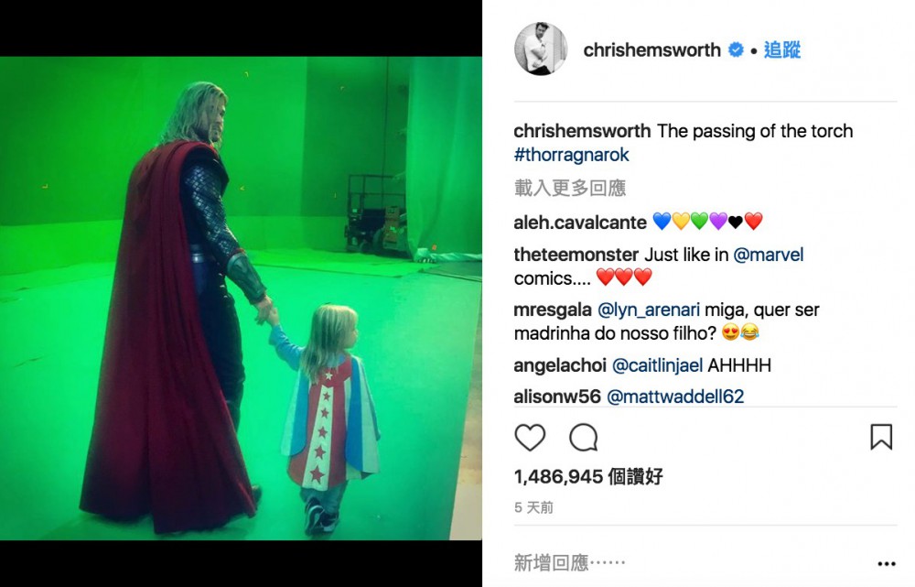The width and height of the screenshot is (915, 587).
Task: Follow chrishemsworth with the 追蹤 button
Action: (782, 50)
